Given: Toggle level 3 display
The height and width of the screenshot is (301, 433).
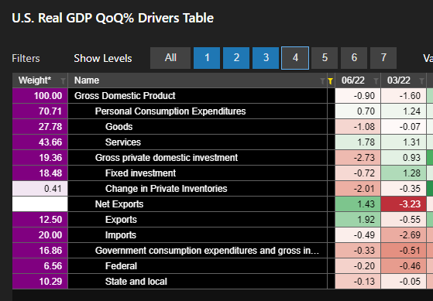Looking at the screenshot, I should click(x=266, y=58).
